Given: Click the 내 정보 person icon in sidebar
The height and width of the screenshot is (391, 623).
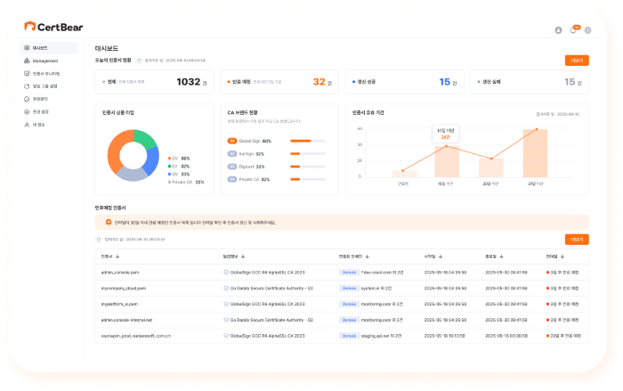Looking at the screenshot, I should point(27,125).
